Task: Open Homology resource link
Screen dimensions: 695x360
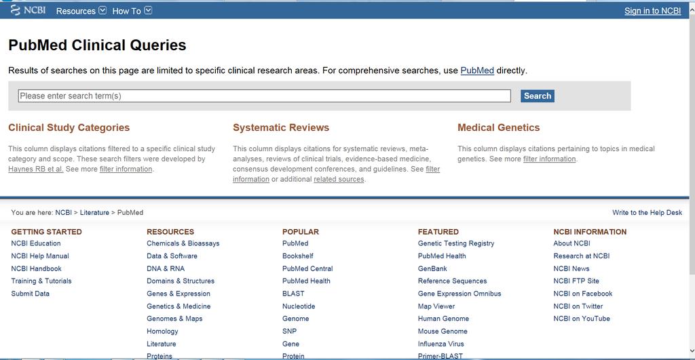Action: pos(162,332)
